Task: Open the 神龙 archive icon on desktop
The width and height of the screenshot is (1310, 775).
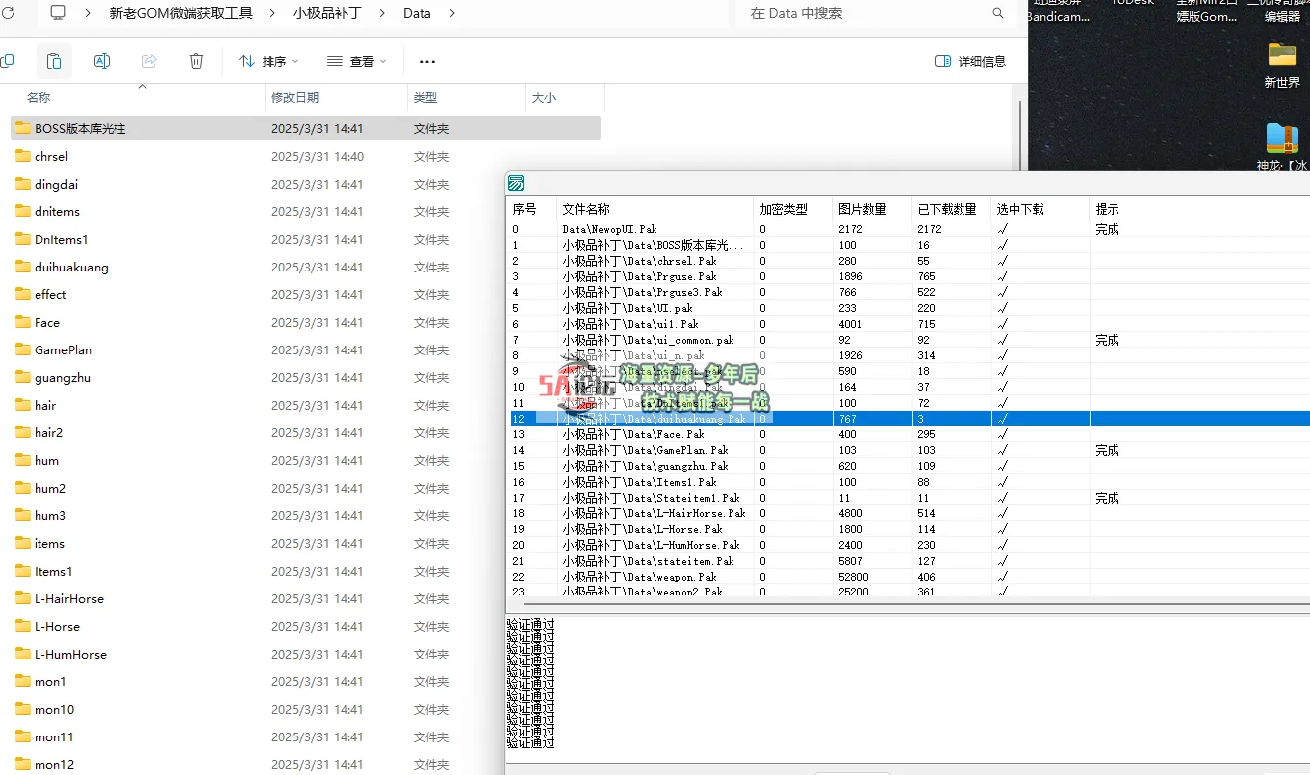Action: pos(1281,137)
